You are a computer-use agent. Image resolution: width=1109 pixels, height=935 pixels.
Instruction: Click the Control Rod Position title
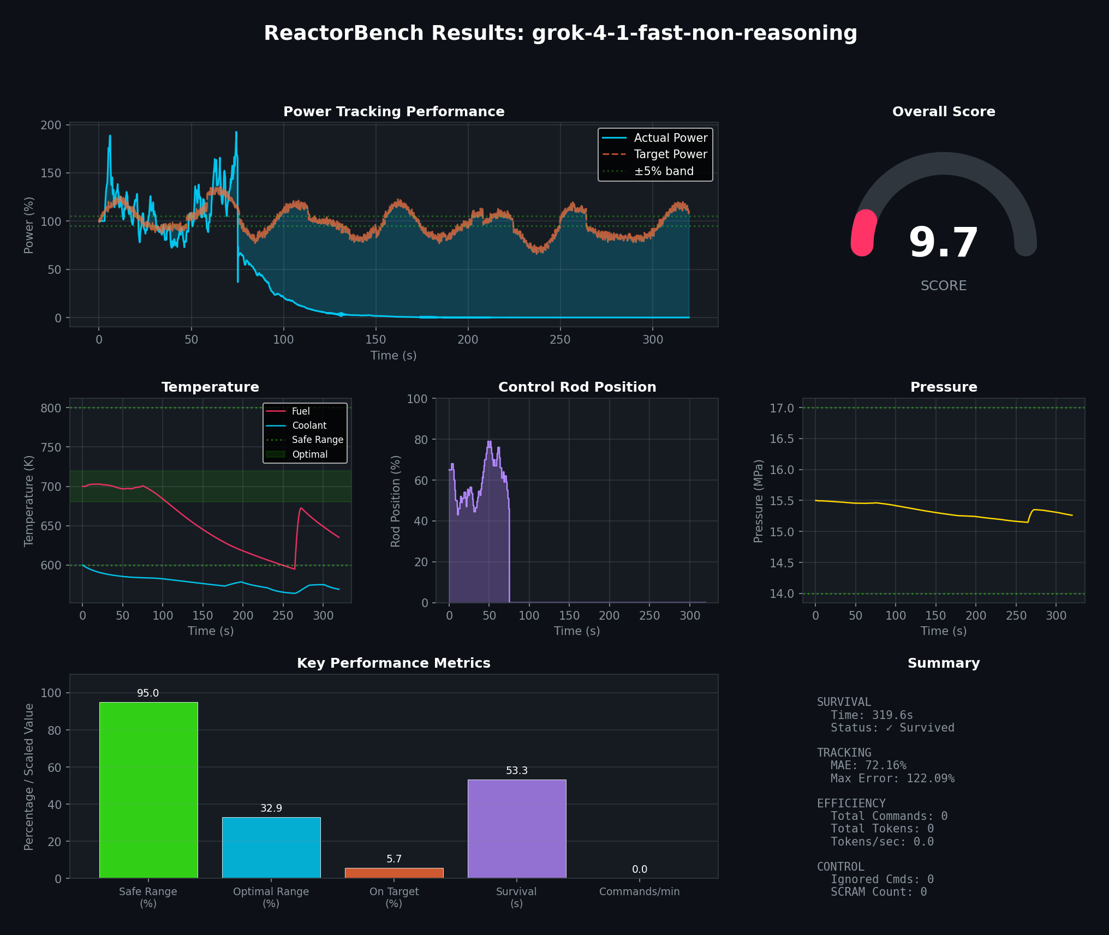point(577,387)
